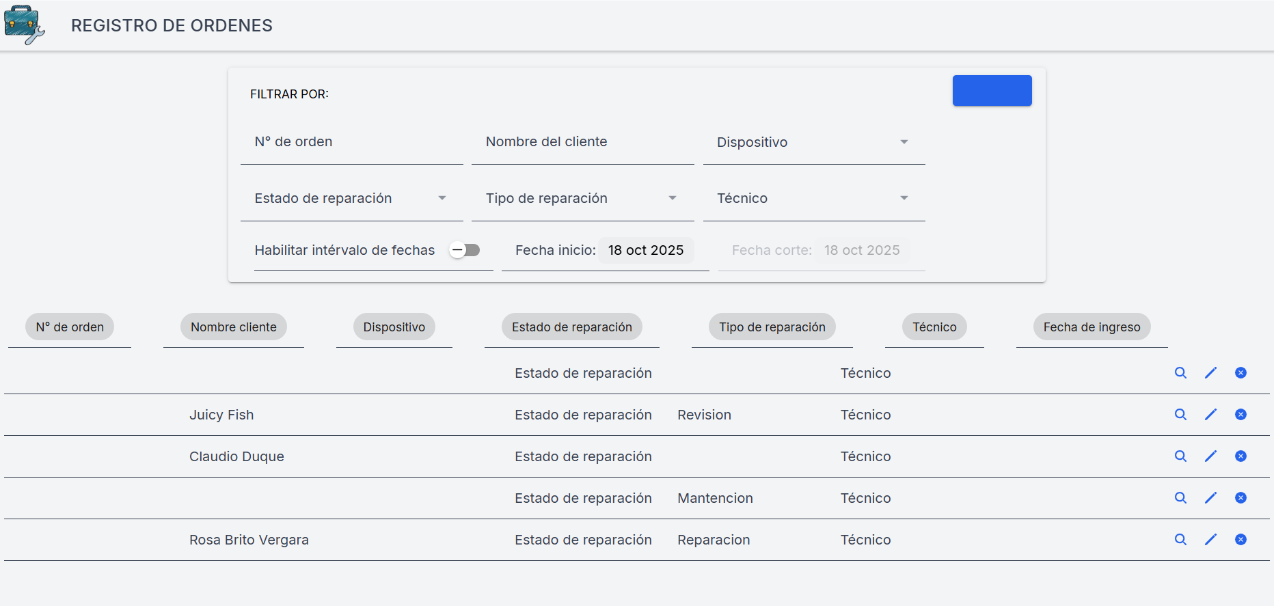Search icon on Claudio Duque row

coord(1180,456)
